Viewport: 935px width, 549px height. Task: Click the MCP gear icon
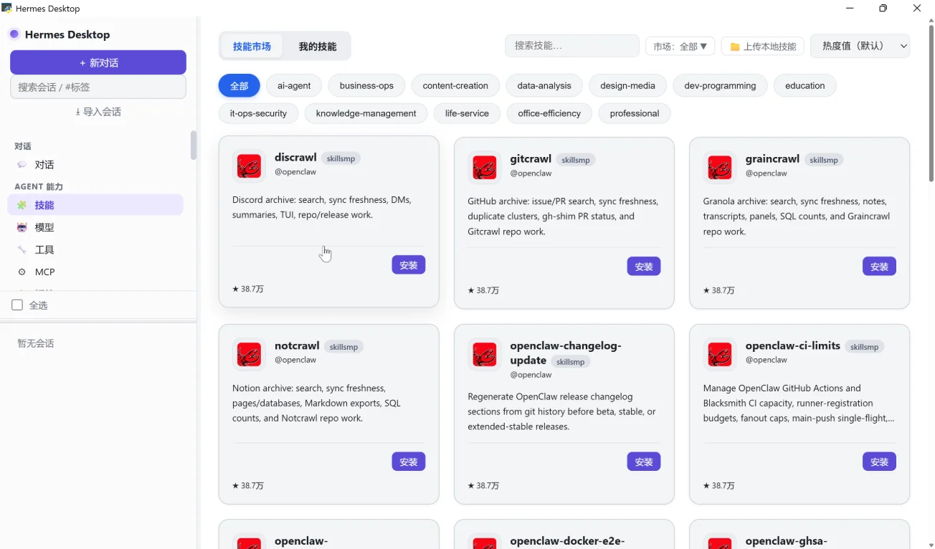click(22, 272)
